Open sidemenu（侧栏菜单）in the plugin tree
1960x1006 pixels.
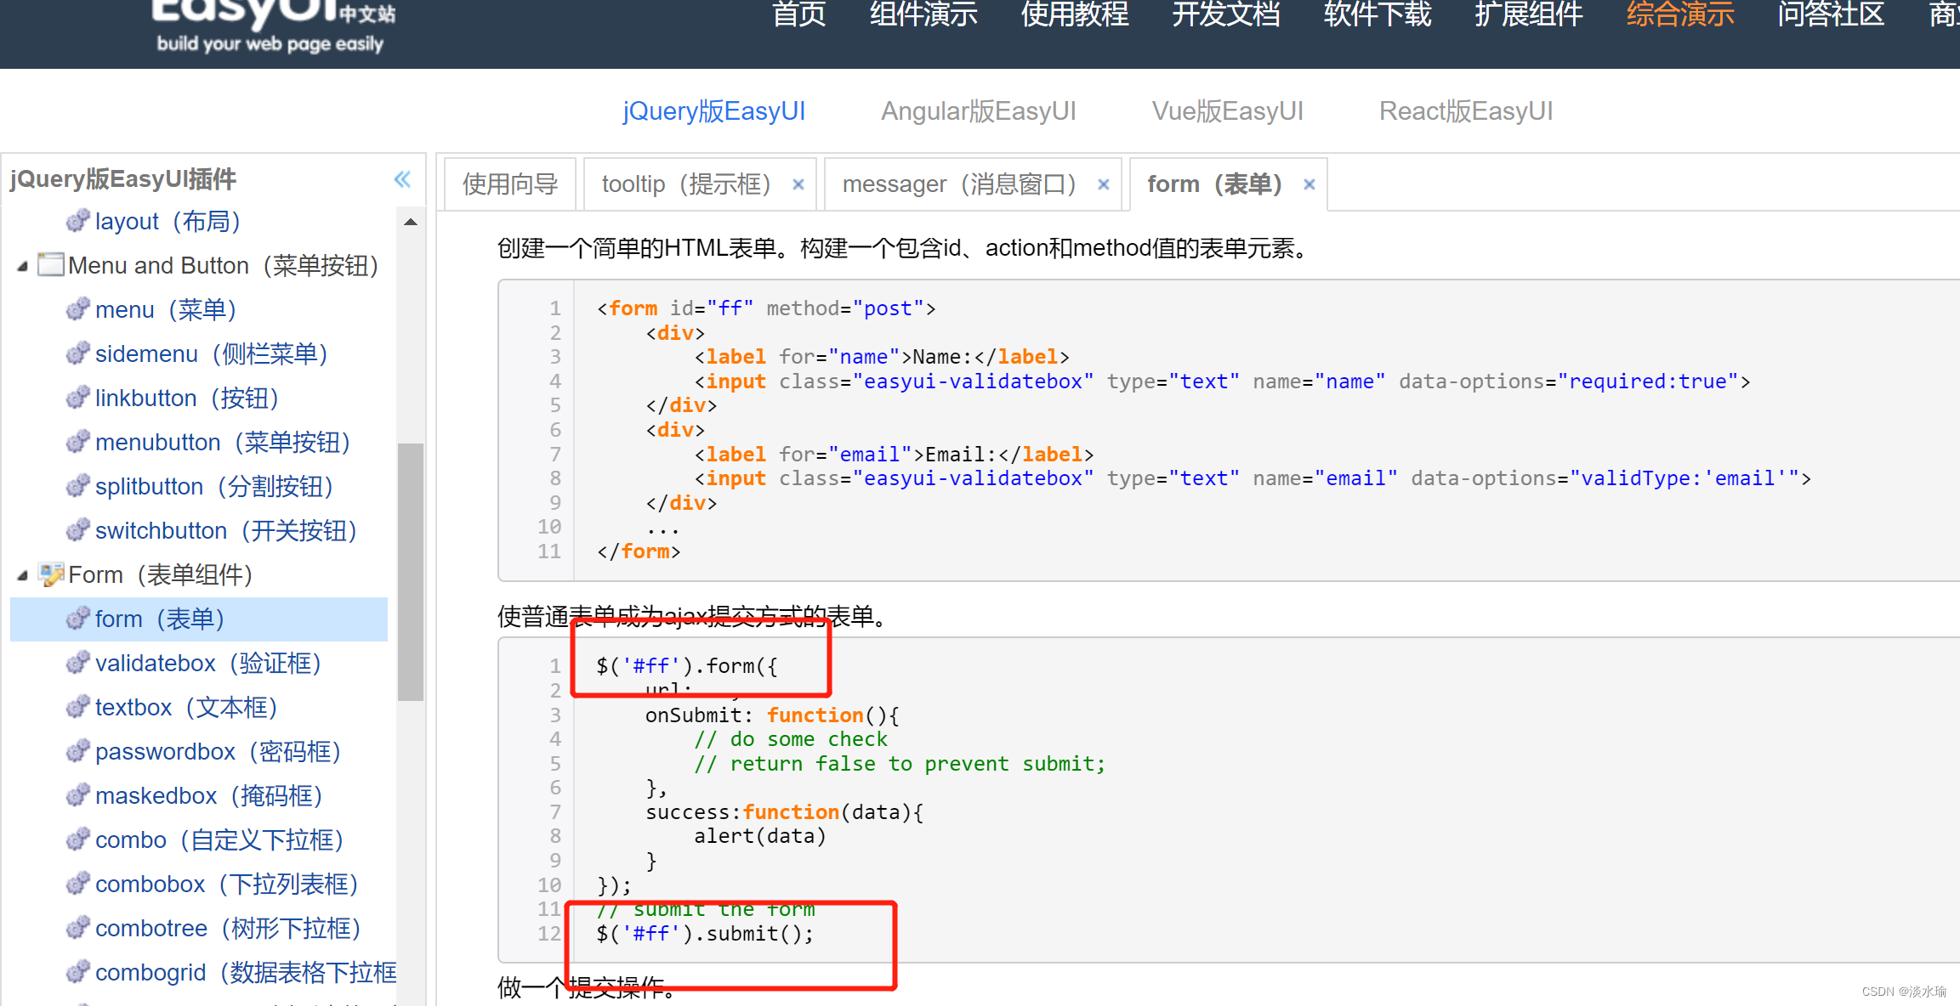212,353
